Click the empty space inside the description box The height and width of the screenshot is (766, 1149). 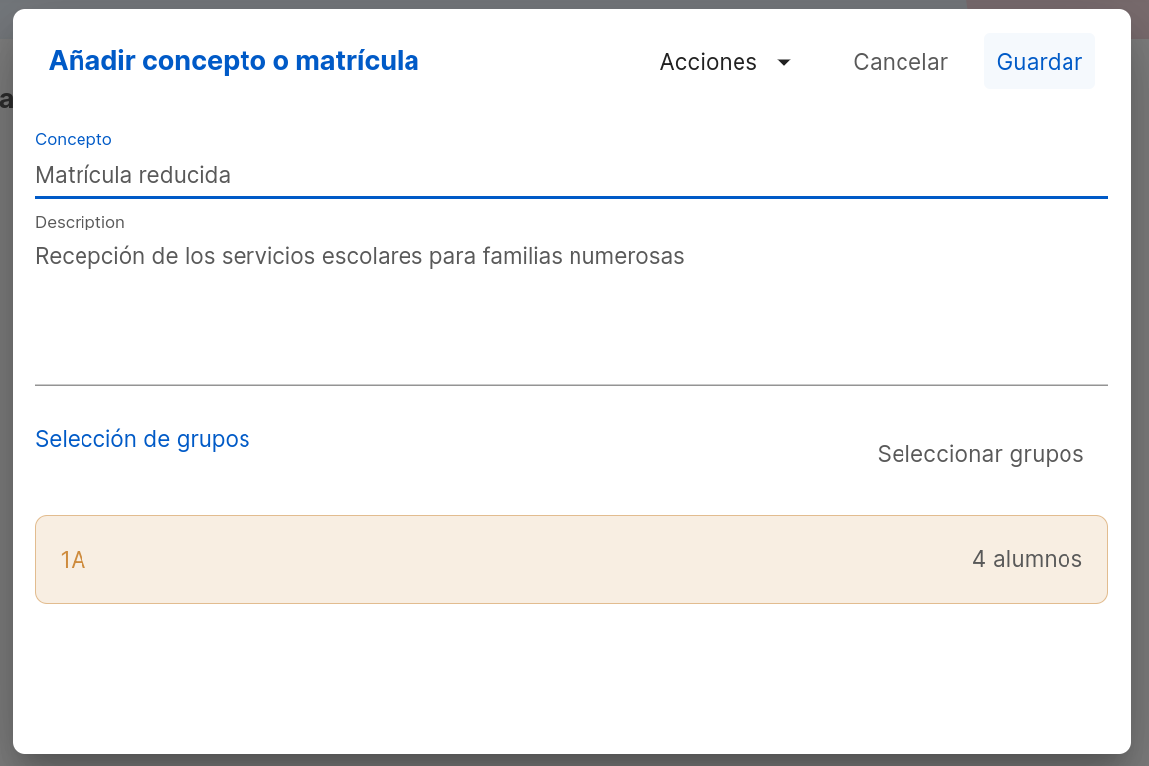click(x=571, y=330)
